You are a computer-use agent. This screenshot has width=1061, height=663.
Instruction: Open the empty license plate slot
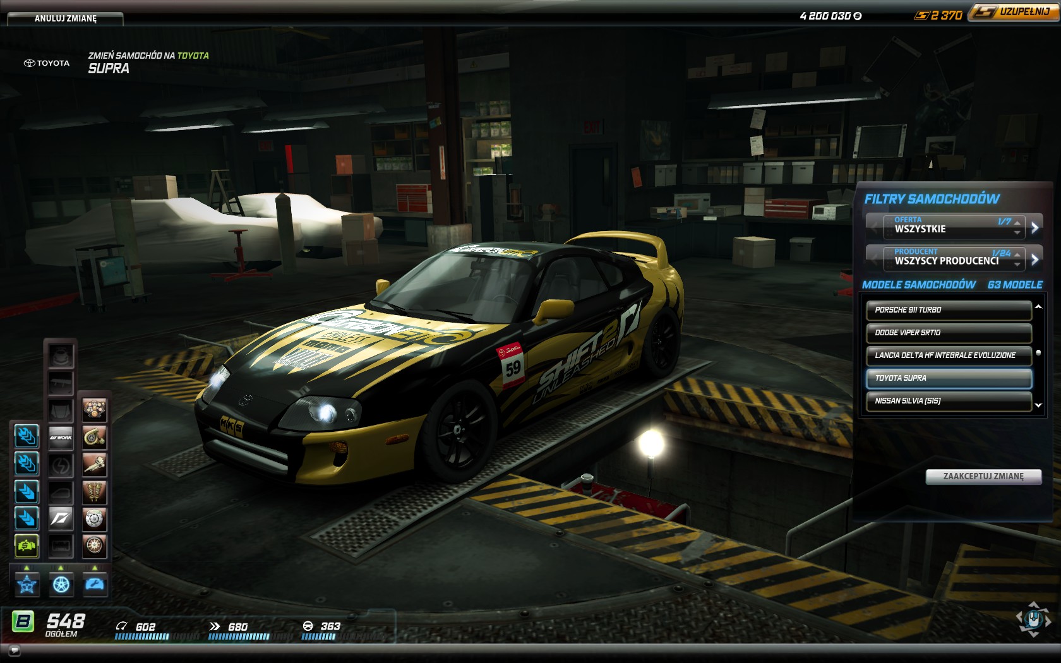click(x=61, y=546)
